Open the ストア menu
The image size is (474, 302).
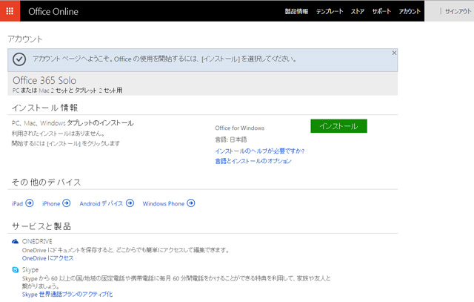[358, 12]
